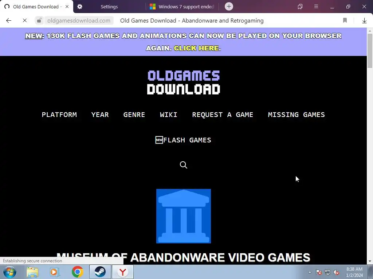Close the Old Games Download tab
The image size is (373, 279).
[x=67, y=7]
